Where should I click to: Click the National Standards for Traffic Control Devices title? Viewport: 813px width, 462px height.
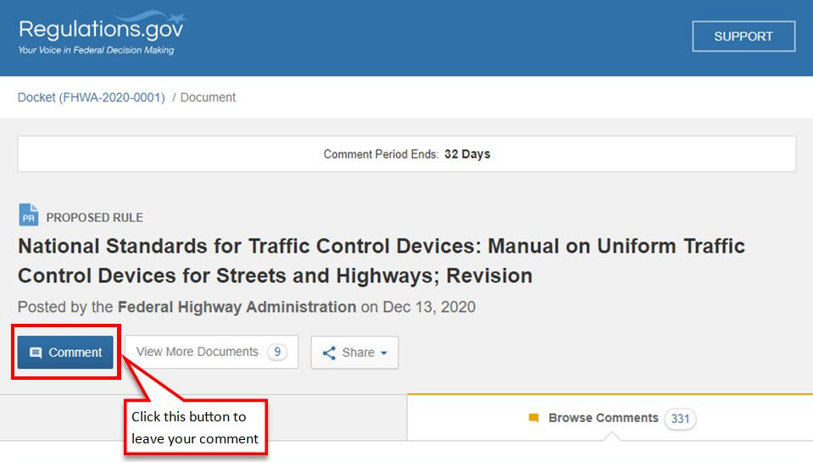point(381,261)
